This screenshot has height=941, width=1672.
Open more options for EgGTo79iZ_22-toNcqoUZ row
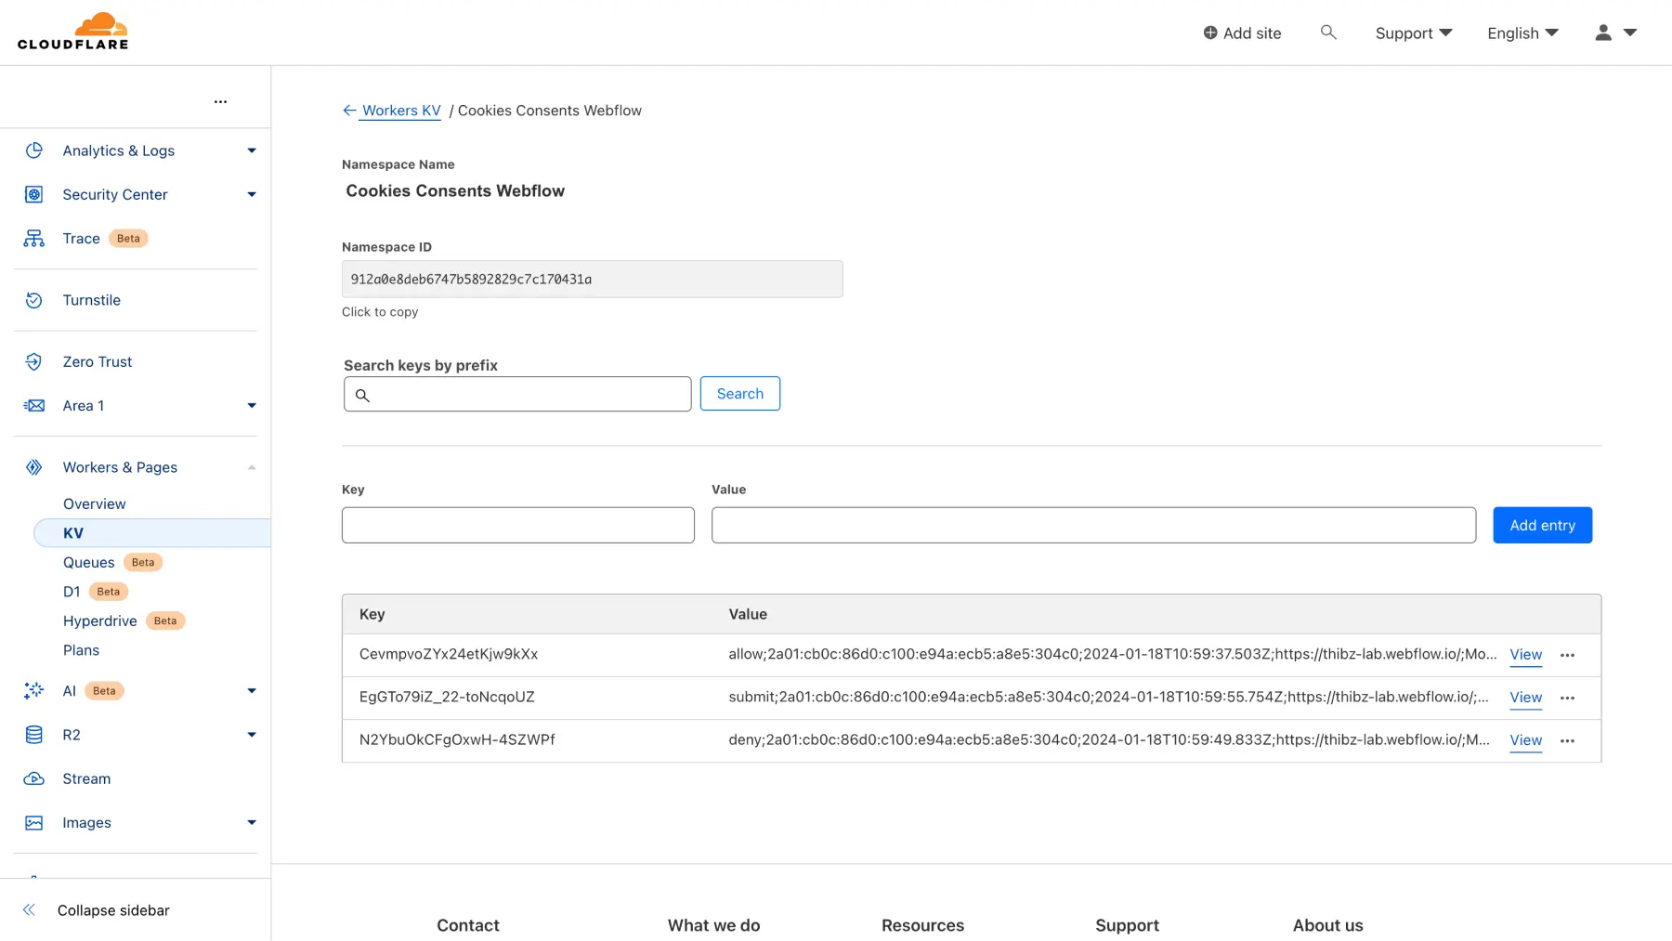point(1568,698)
